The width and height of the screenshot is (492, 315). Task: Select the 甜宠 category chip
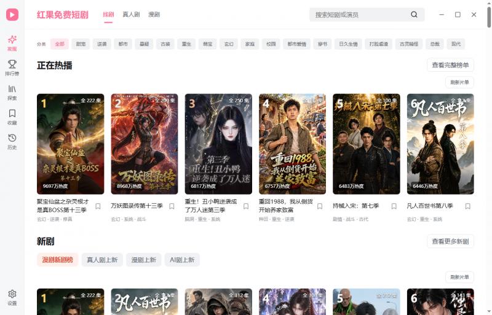pyautogui.click(x=81, y=44)
